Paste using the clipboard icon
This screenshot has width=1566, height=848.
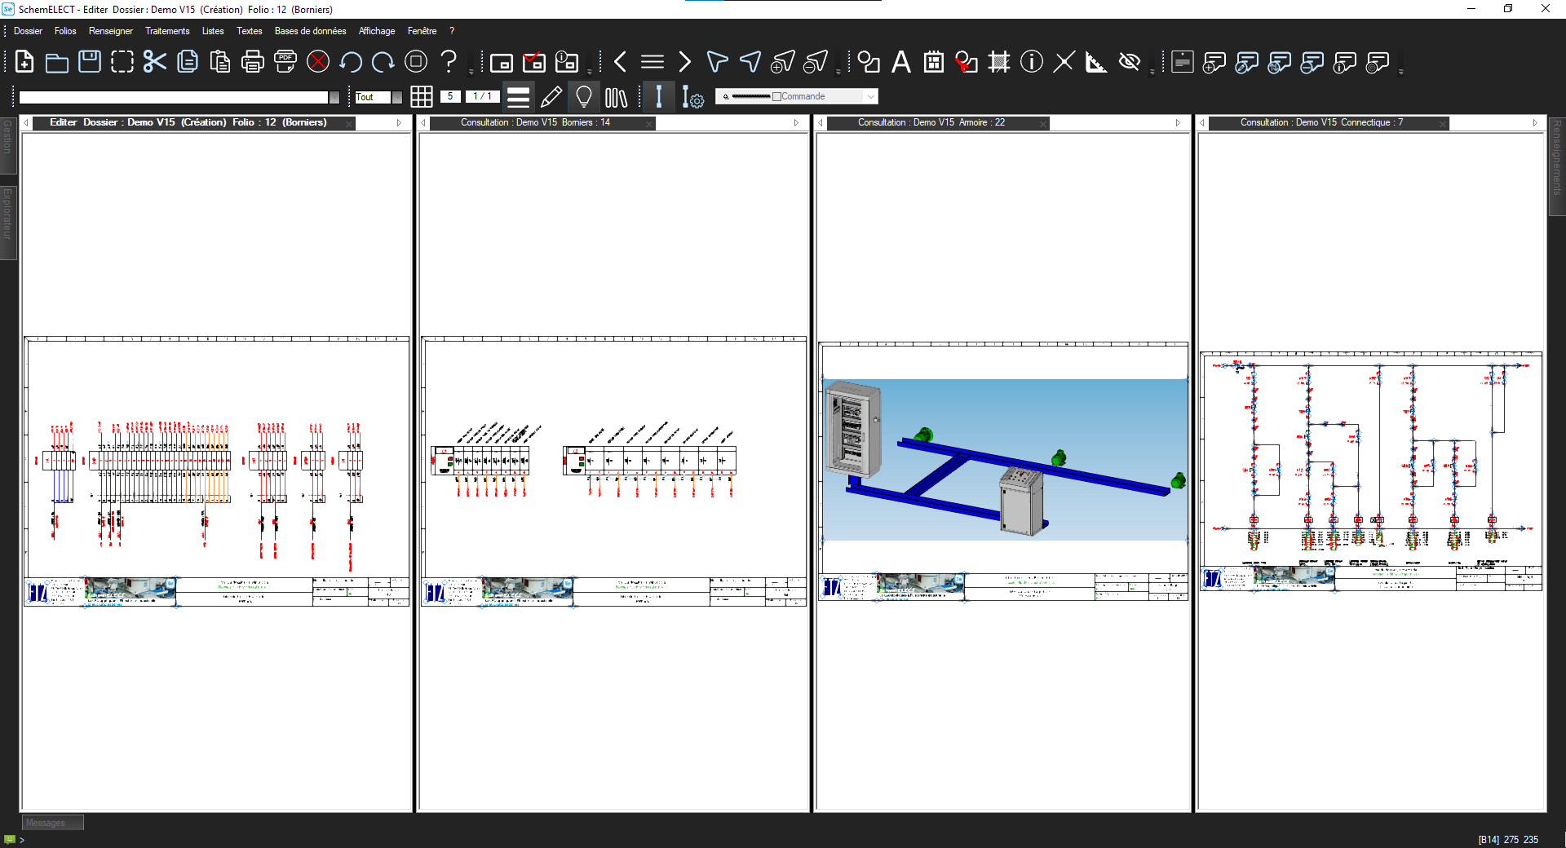click(220, 62)
